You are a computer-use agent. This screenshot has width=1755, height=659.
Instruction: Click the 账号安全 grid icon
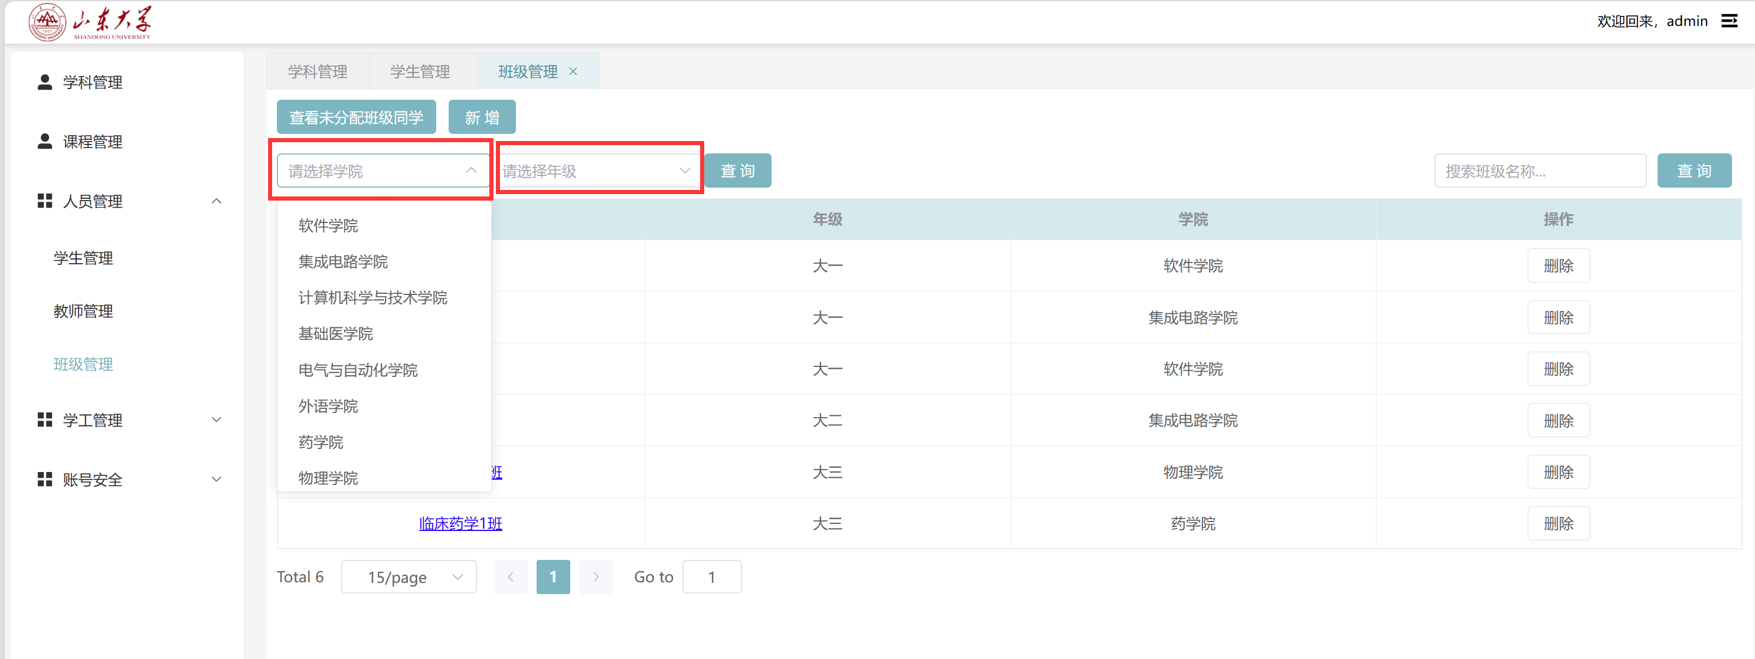pyautogui.click(x=45, y=479)
